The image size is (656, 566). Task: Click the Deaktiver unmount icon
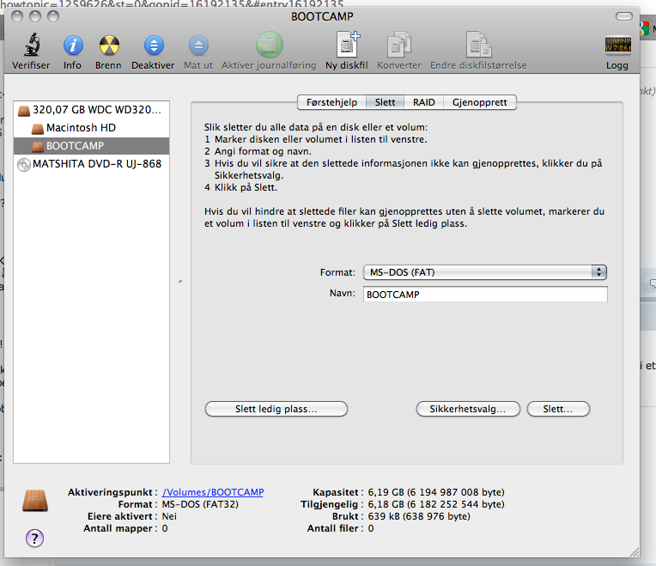154,46
